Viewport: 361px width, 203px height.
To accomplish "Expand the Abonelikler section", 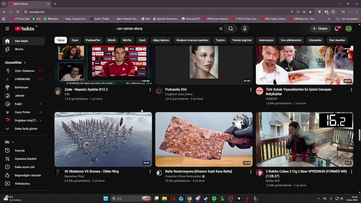I will click(15, 63).
